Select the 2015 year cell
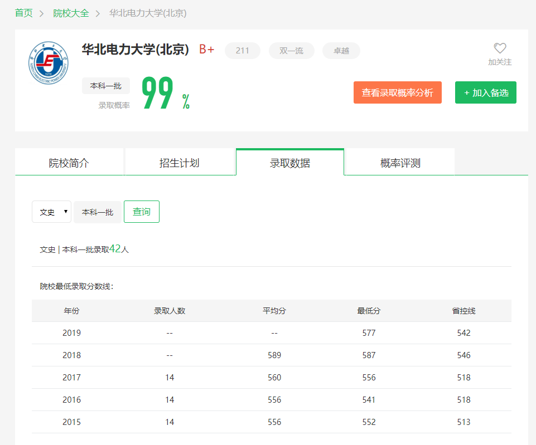Viewport: 536px width, 445px height. [x=71, y=422]
